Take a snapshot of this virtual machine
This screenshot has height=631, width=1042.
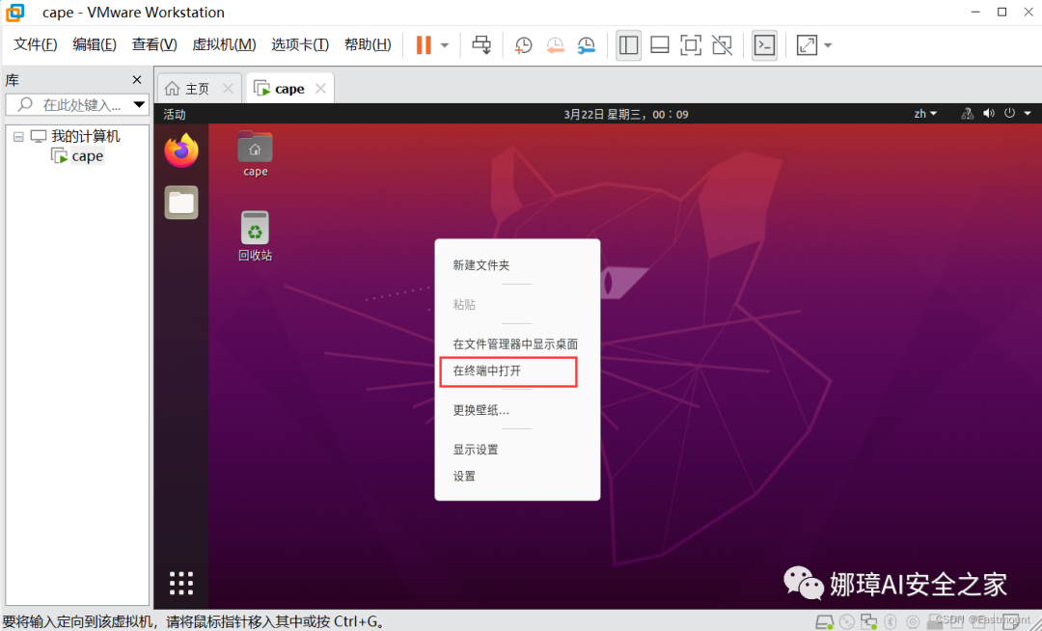523,45
